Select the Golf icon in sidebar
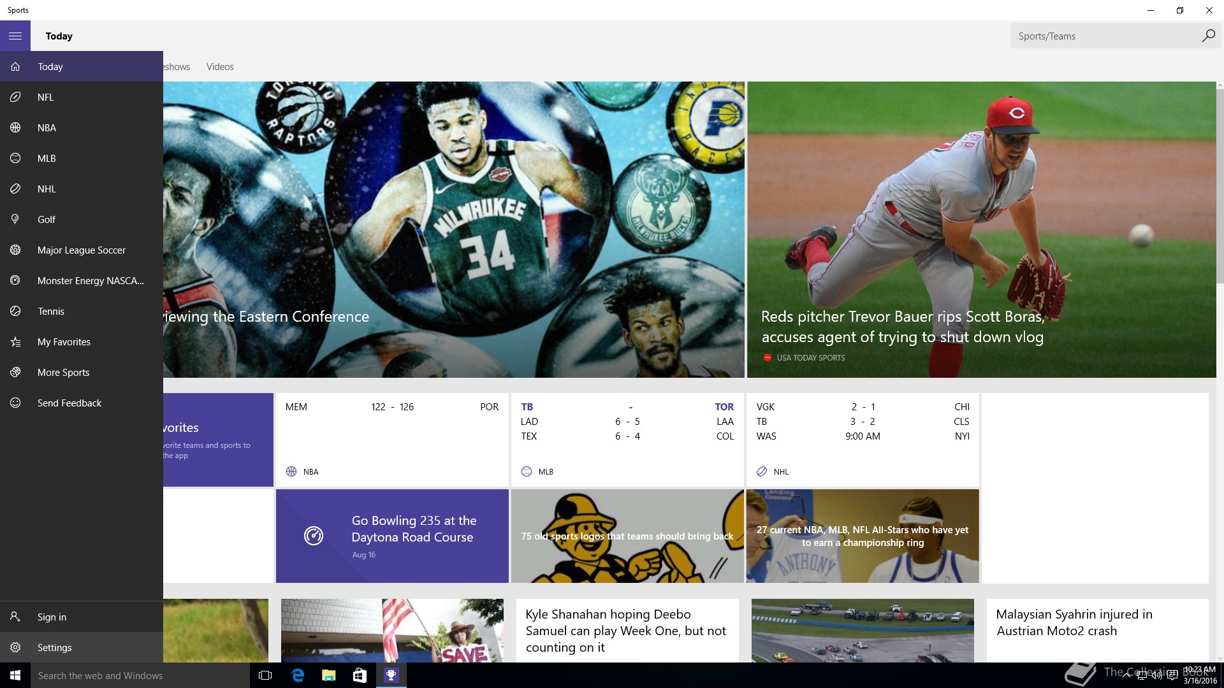This screenshot has width=1224, height=688. click(x=15, y=220)
